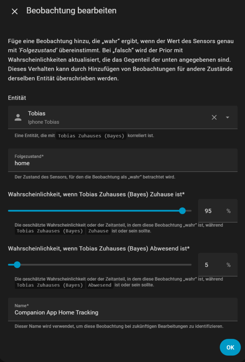Click the dialog title Beobachtung bearbeiten
Viewport: 245px width, 362px height.
point(71,11)
